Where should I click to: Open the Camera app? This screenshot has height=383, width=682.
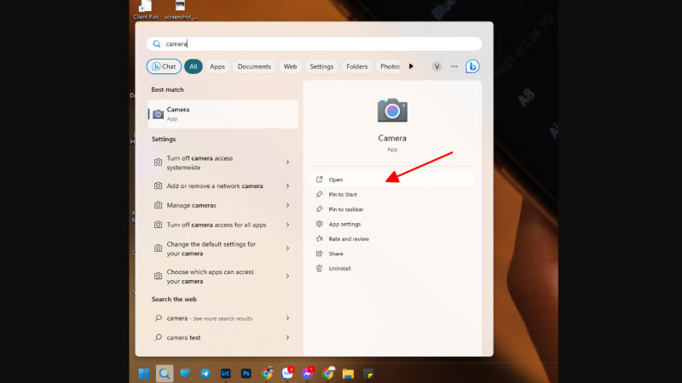point(336,180)
